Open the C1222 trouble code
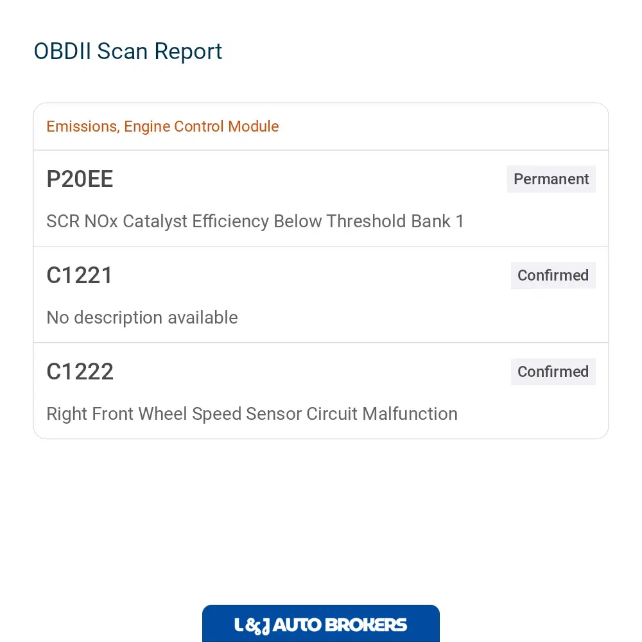Image resolution: width=642 pixels, height=642 pixels. coord(80,372)
